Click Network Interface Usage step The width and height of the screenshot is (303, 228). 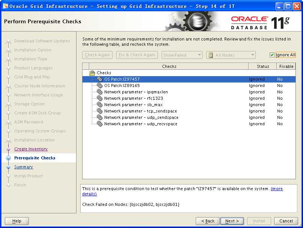coord(39,95)
